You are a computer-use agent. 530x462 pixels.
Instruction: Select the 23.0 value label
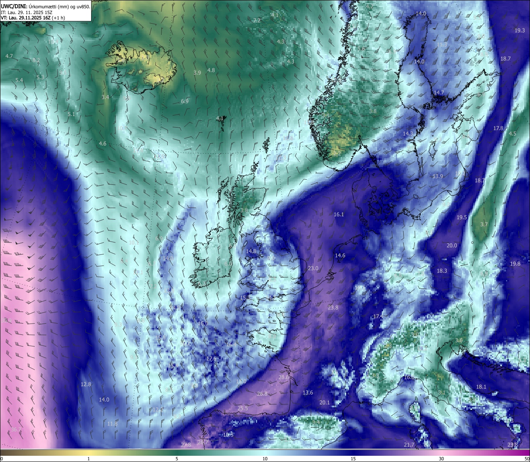313,268
